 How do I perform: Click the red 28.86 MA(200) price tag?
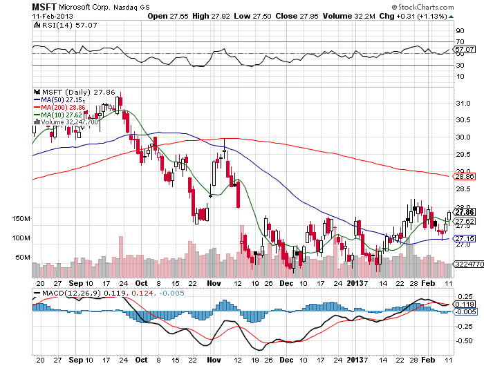[x=463, y=177]
